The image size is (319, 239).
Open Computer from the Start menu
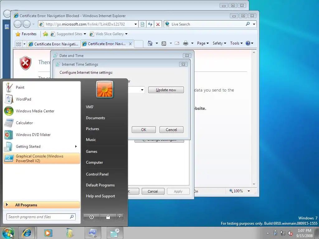click(x=94, y=162)
